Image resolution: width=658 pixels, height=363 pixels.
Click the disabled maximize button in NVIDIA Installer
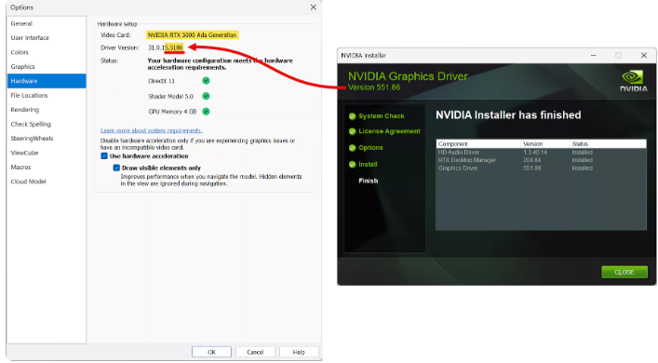(618, 56)
